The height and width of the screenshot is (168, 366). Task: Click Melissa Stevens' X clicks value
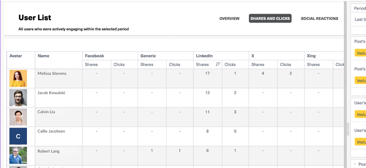(x=291, y=73)
